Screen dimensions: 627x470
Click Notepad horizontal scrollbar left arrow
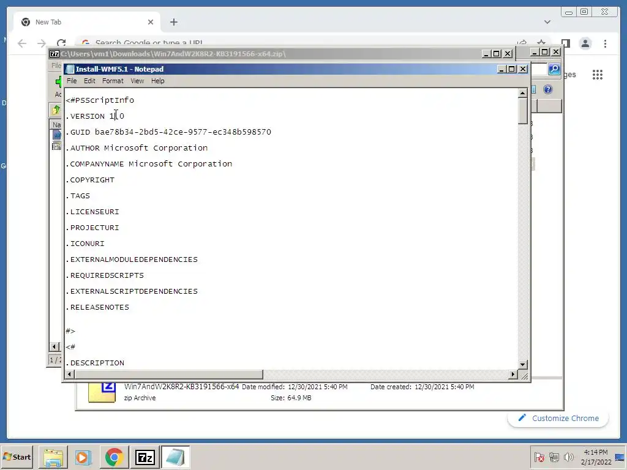coord(70,374)
